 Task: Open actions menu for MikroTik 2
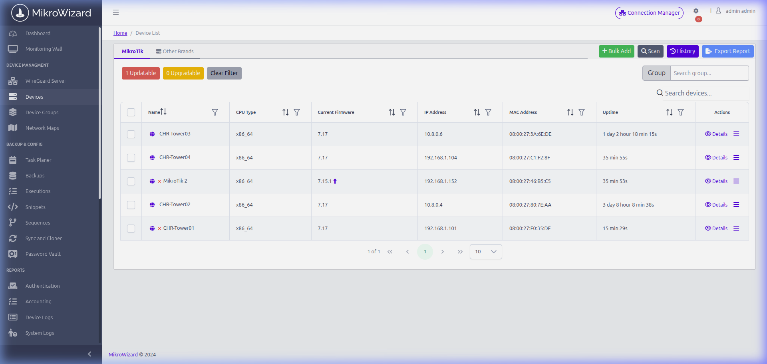coord(736,181)
